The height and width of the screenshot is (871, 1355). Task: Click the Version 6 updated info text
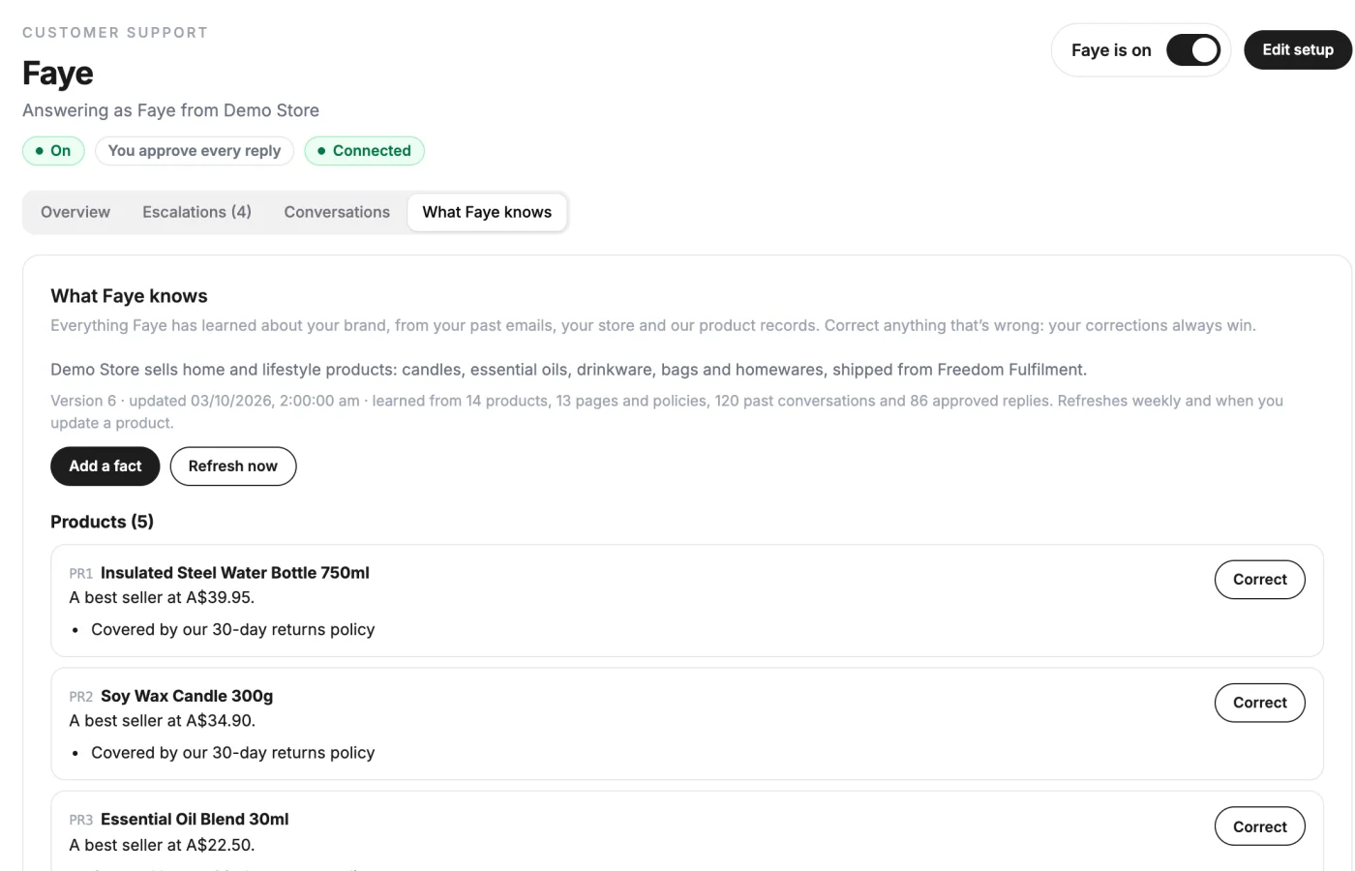pyautogui.click(x=667, y=411)
